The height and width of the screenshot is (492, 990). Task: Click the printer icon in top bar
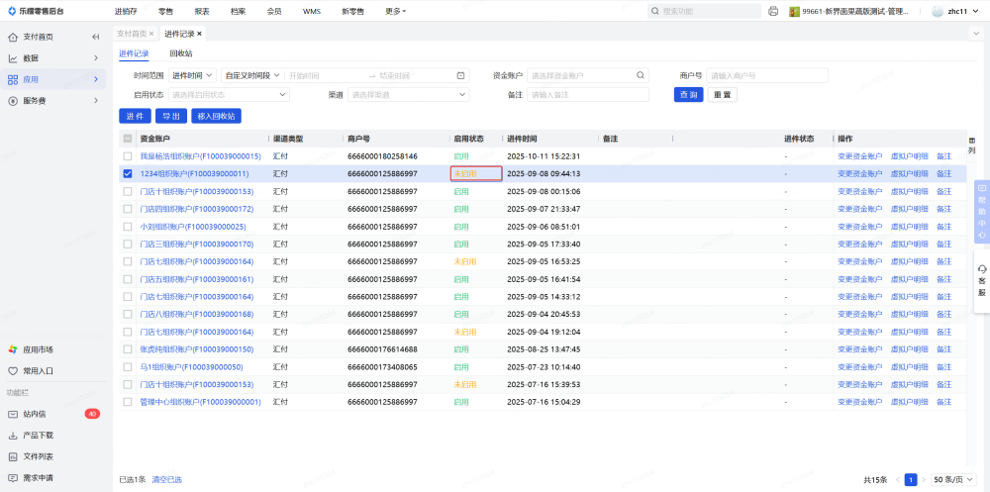pos(773,11)
